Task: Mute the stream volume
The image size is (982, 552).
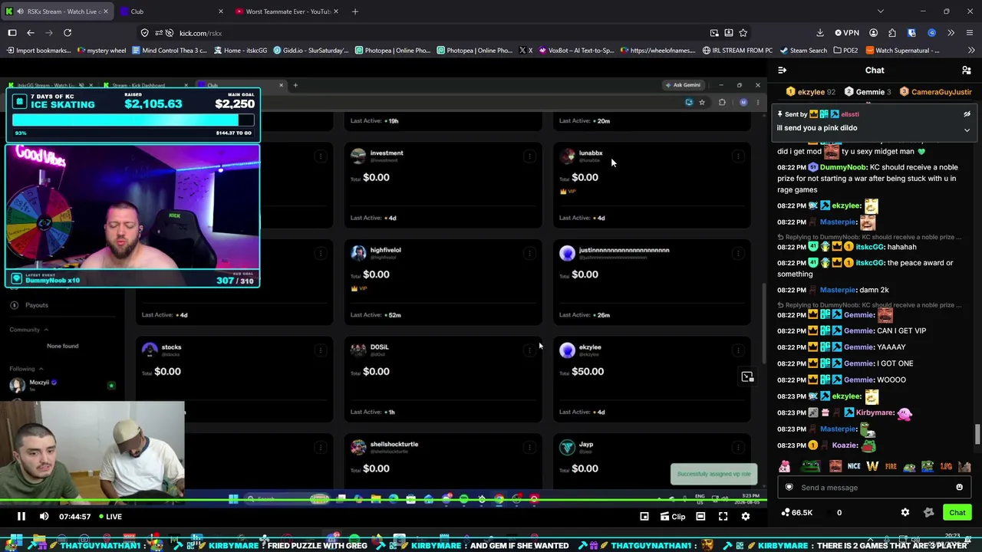Action: 44,517
